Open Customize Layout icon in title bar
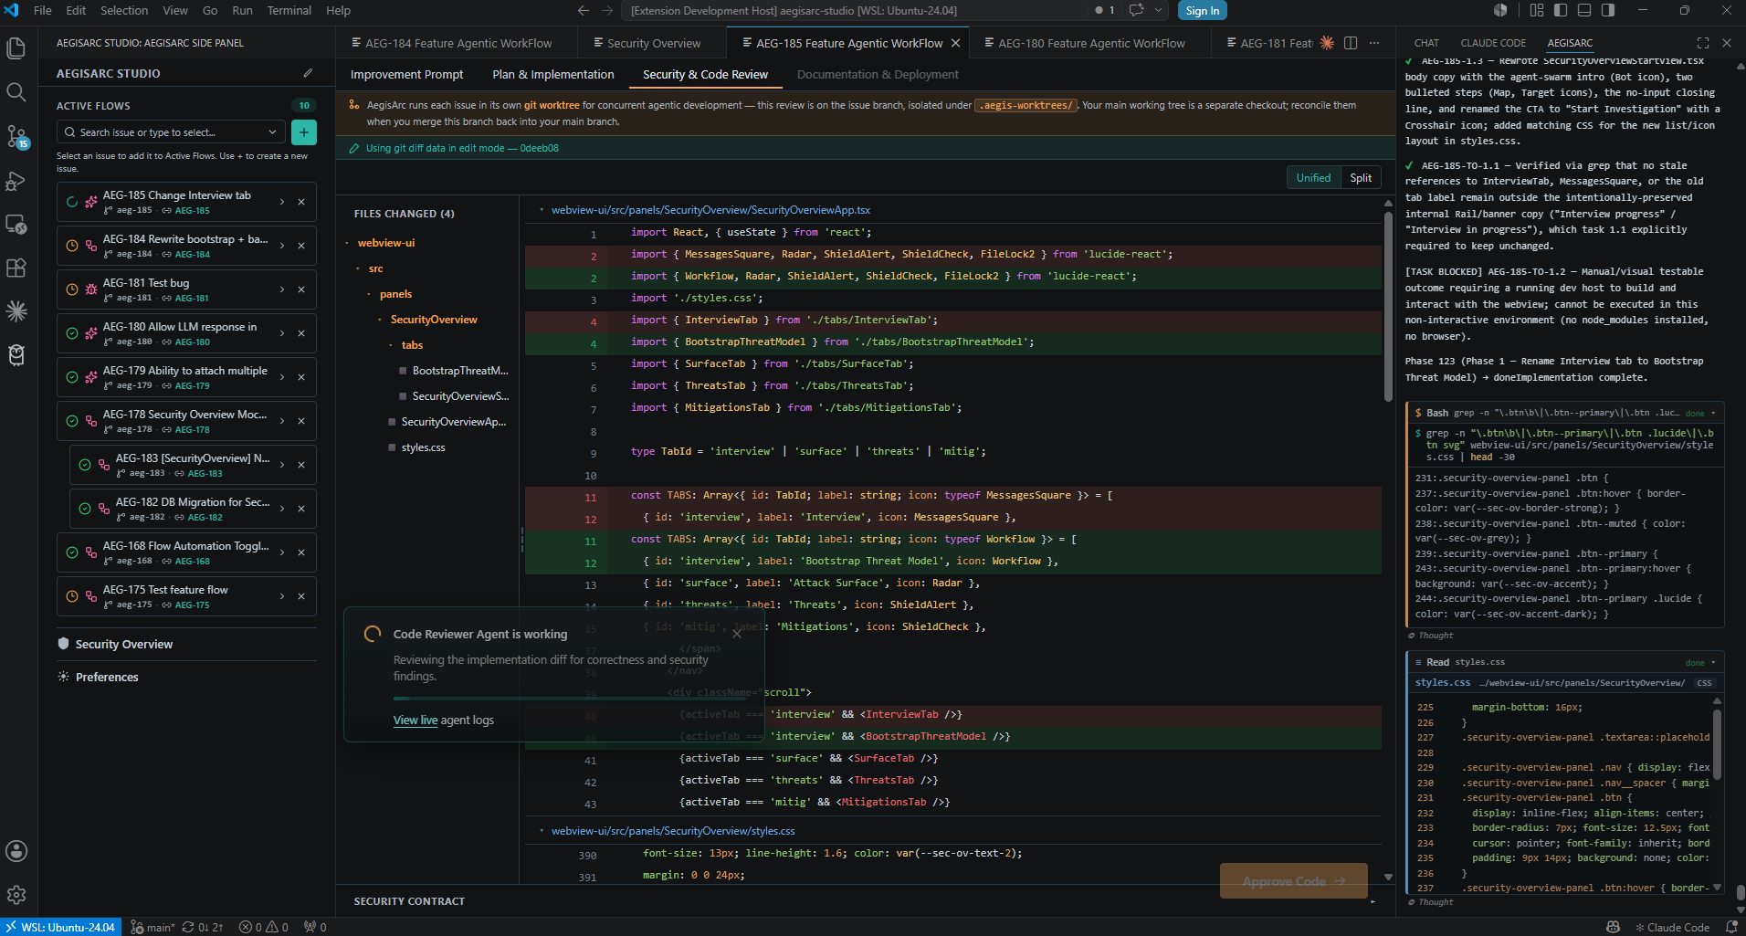1746x936 pixels. (1537, 10)
